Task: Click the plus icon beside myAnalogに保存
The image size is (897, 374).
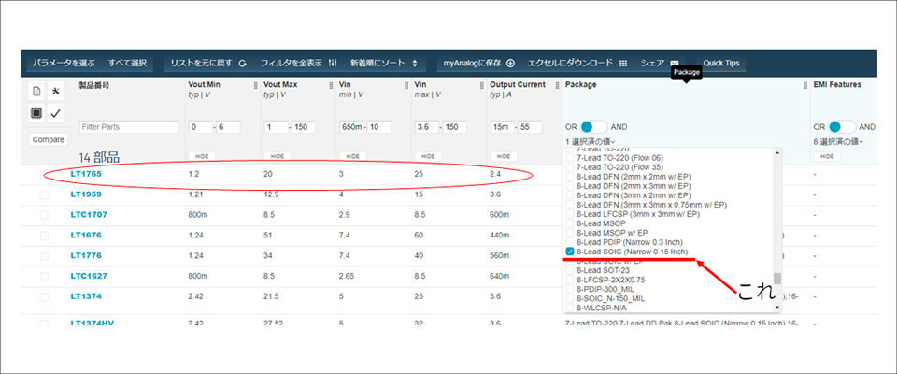Action: [511, 63]
